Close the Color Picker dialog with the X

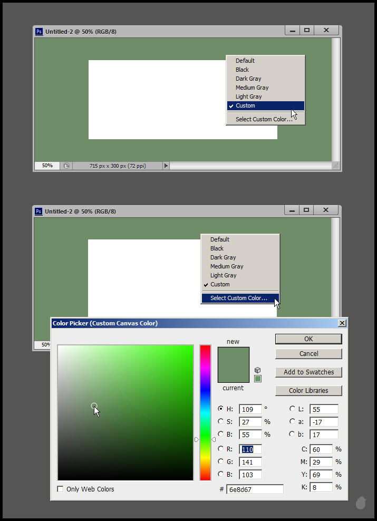click(342, 323)
